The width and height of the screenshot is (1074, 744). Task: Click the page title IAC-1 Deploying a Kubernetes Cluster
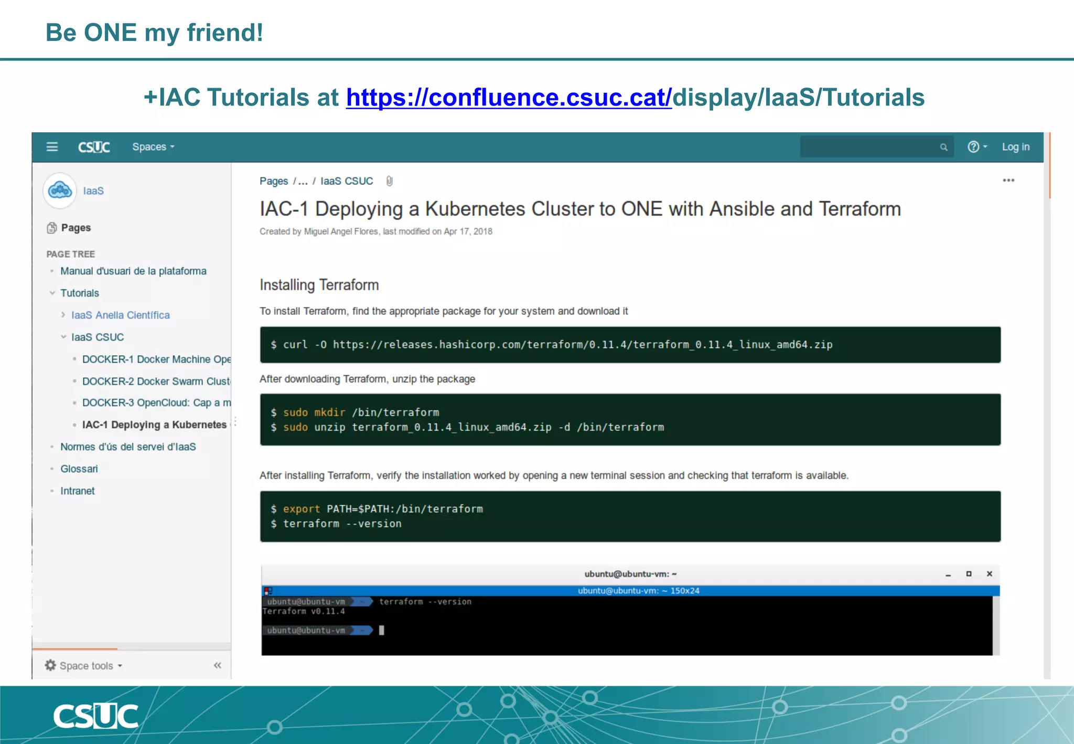(580, 209)
